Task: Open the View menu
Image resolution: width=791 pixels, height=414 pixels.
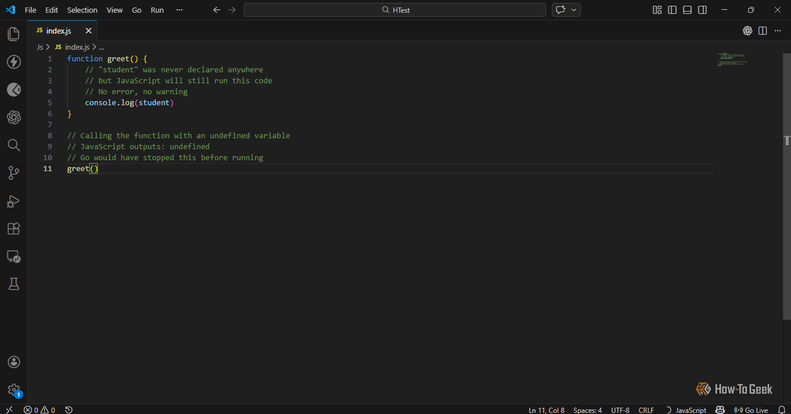Action: click(x=115, y=10)
